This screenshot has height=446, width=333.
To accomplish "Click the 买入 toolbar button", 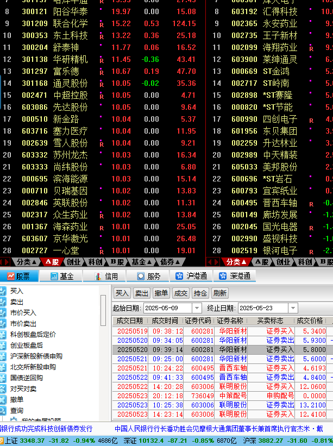I will [122, 293].
